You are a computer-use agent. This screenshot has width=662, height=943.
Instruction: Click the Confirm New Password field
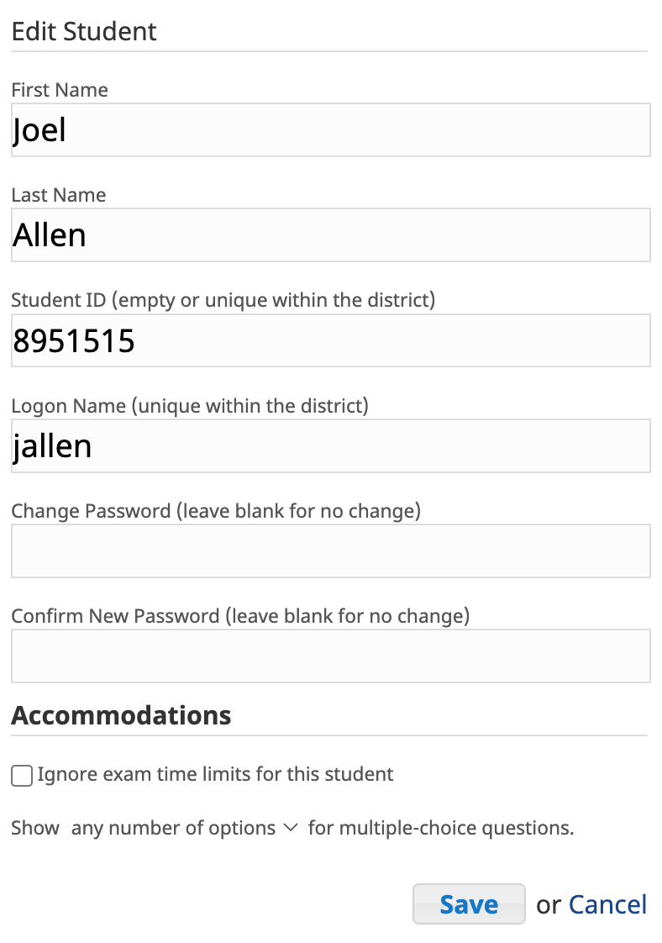tap(331, 656)
